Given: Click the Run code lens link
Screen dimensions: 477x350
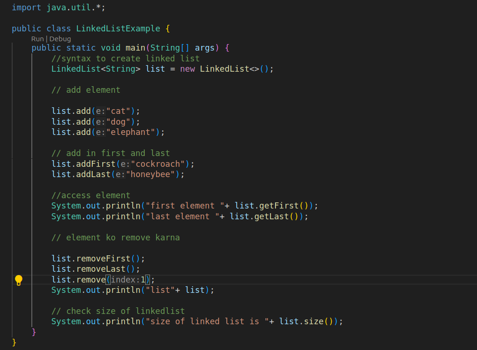Looking at the screenshot, I should [x=37, y=39].
